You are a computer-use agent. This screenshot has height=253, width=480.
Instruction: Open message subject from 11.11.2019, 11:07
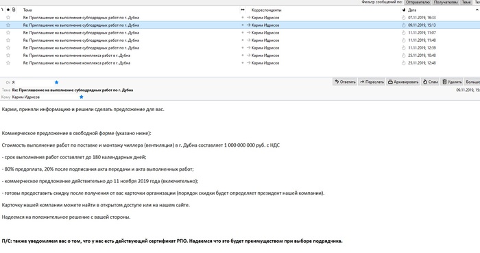pos(81,32)
